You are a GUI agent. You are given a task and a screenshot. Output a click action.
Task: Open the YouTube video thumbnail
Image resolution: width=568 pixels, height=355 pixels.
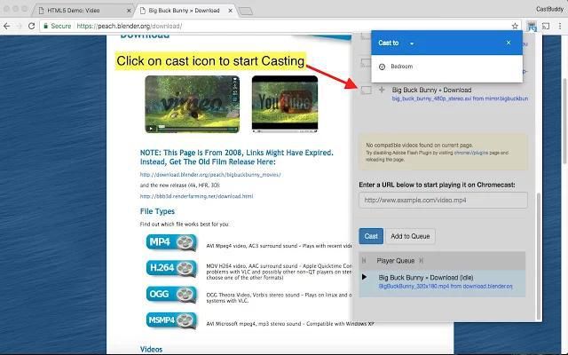pyautogui.click(x=285, y=104)
